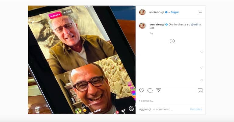Click the Segui follow button
234x122 pixels.
tap(175, 12)
